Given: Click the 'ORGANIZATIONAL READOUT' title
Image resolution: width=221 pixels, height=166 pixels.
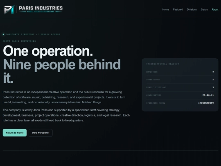Looking at the screenshot, I should click(162, 64).
